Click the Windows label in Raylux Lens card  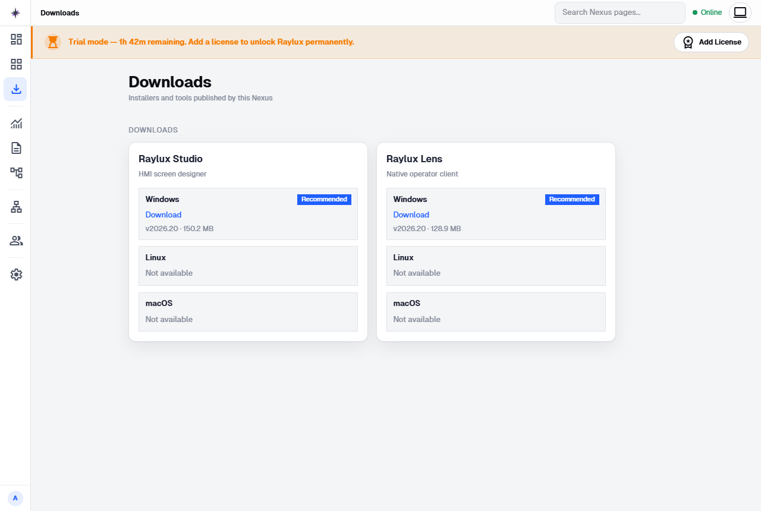(x=410, y=199)
